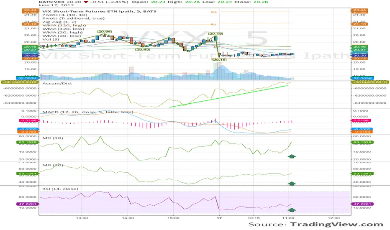Click the 20.46 green price tag on left scale
390x230 pixels.
30,47
